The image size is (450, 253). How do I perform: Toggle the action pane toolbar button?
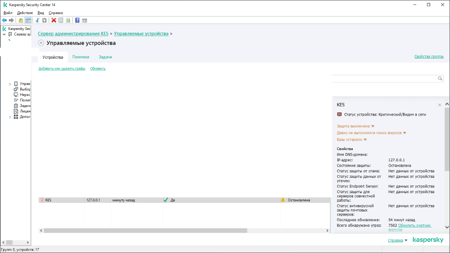(x=84, y=20)
